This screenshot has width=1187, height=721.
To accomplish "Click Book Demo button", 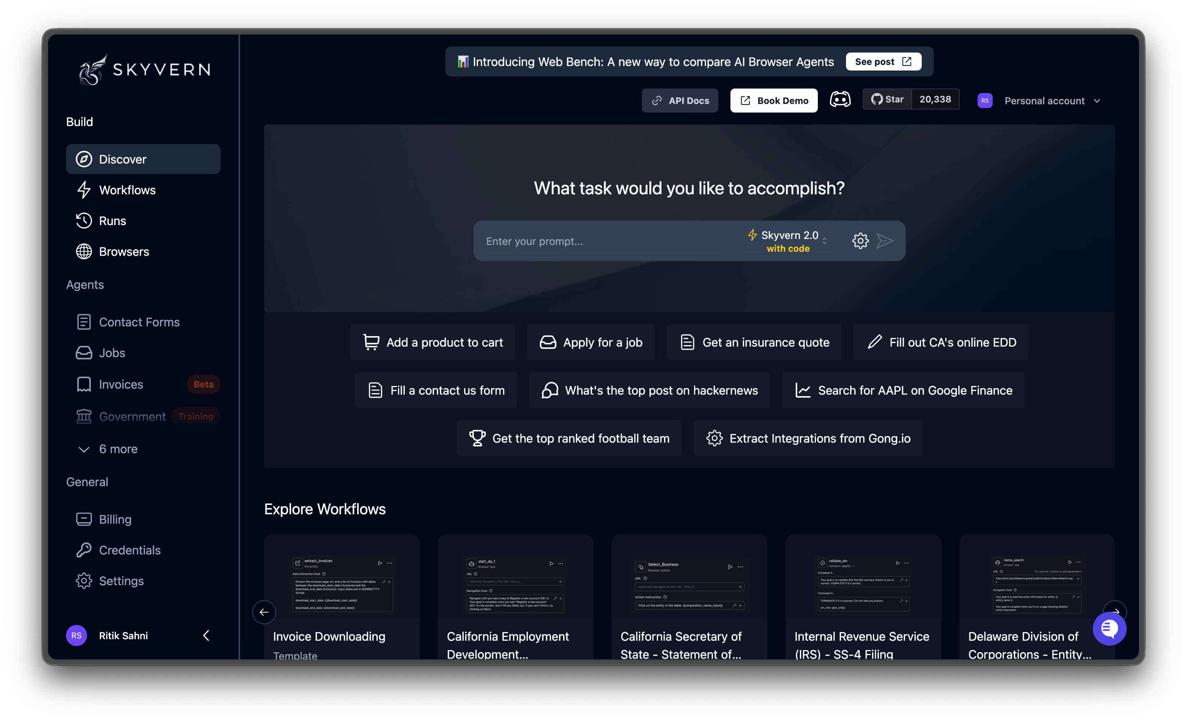I will coord(774,101).
